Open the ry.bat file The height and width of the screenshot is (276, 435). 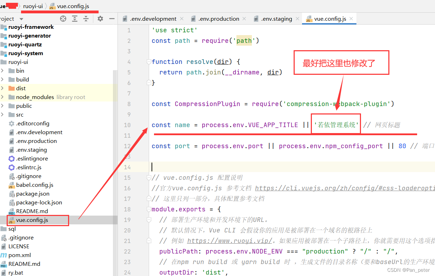16,272
